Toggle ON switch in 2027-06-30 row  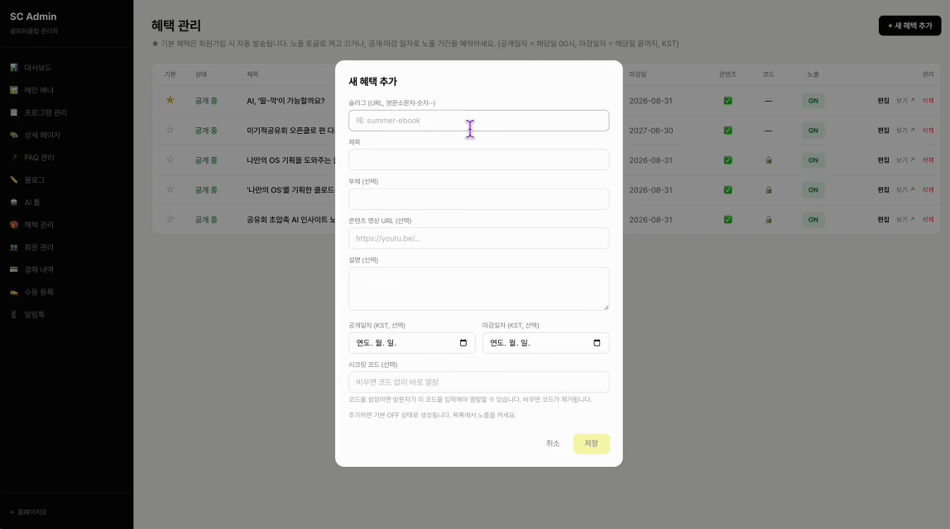[813, 131]
